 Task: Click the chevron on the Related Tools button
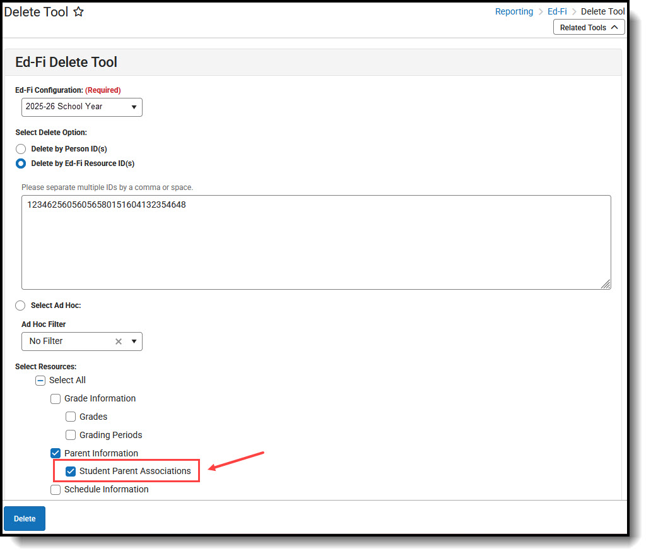click(613, 27)
